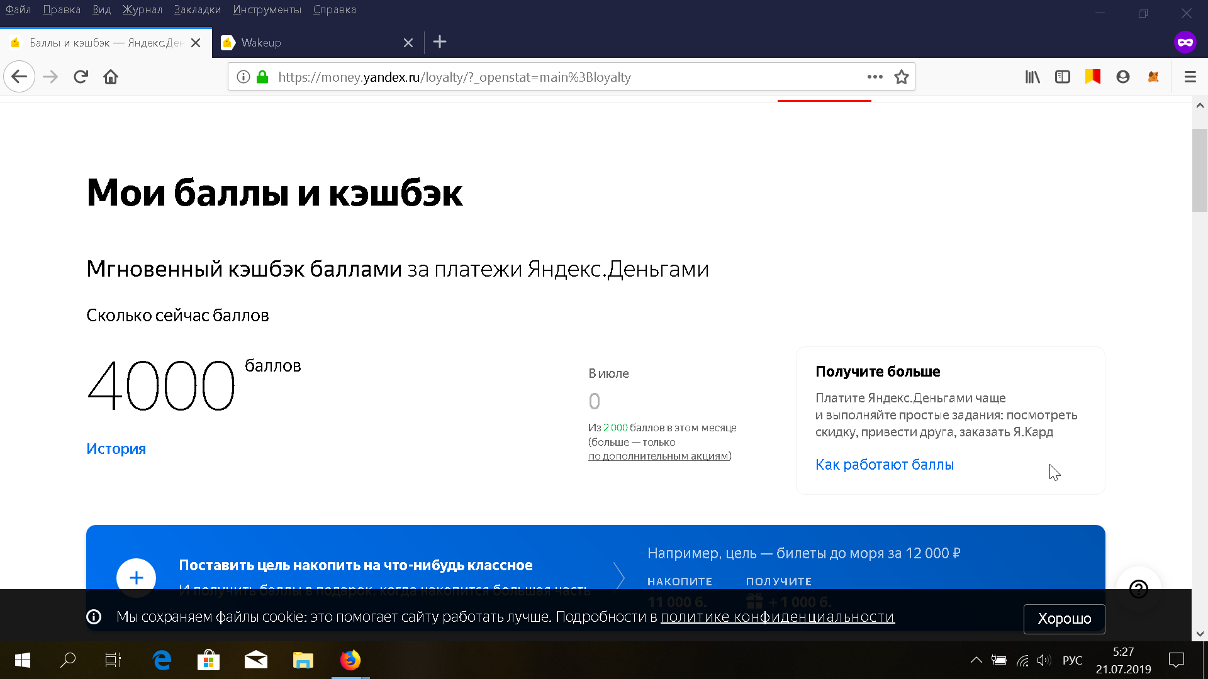Switch input language РУС indicator
Screen dimensions: 1208x679
point(1072,660)
